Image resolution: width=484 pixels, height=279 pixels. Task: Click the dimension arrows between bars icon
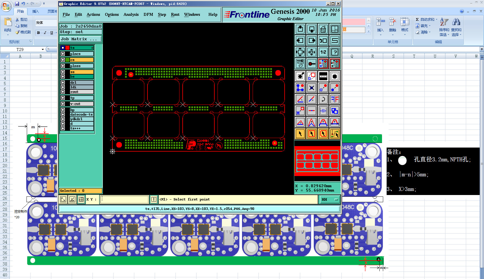[x=323, y=111]
